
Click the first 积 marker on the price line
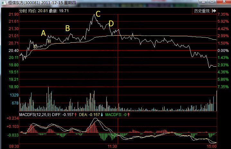35,46
